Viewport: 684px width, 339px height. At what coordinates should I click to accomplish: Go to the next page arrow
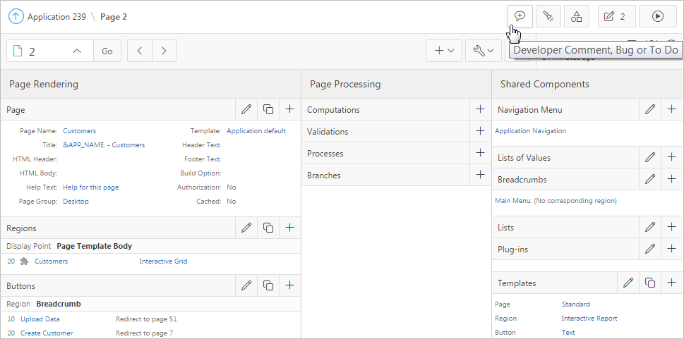click(164, 51)
